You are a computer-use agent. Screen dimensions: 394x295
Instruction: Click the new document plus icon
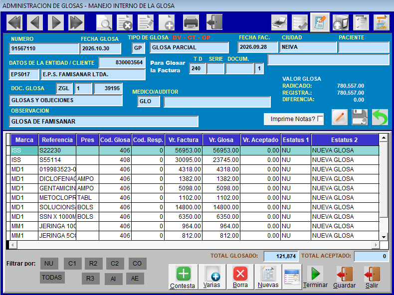167,22
